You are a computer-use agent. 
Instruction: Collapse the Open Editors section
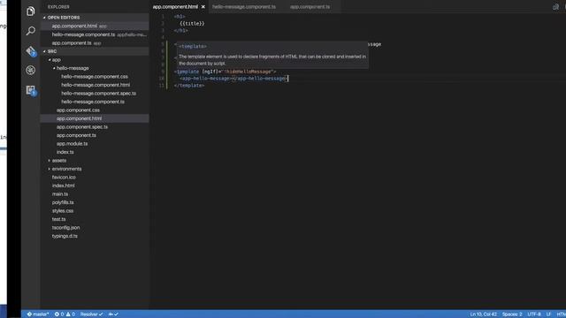44,18
